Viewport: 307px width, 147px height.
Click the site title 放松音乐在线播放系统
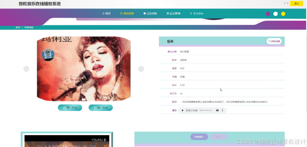pyautogui.click(x=40, y=4)
